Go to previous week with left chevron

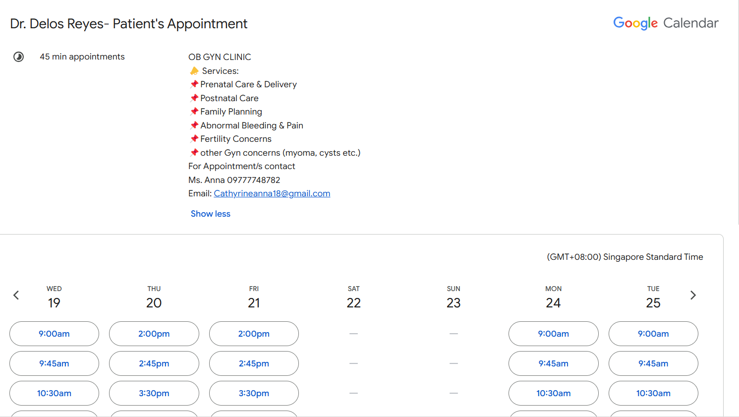(x=16, y=296)
